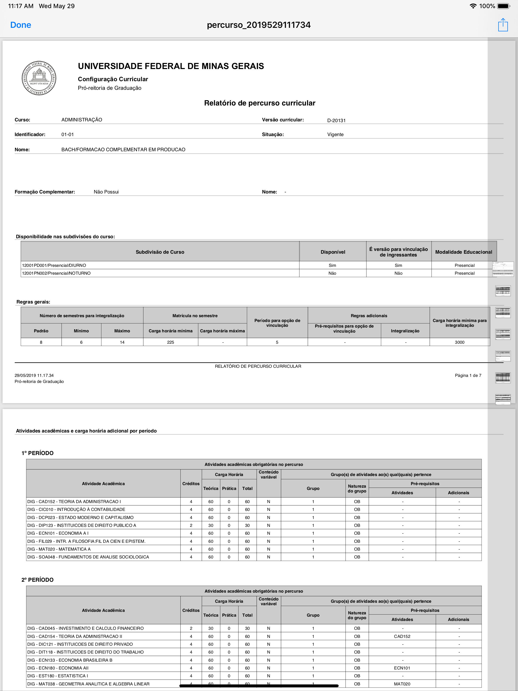Tap the Wi-Fi status icon
518x691 pixels.
click(473, 6)
